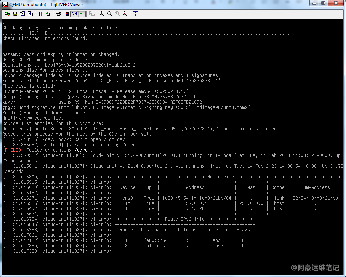
Task: Open the Connection options icon
Action: click(23, 14)
